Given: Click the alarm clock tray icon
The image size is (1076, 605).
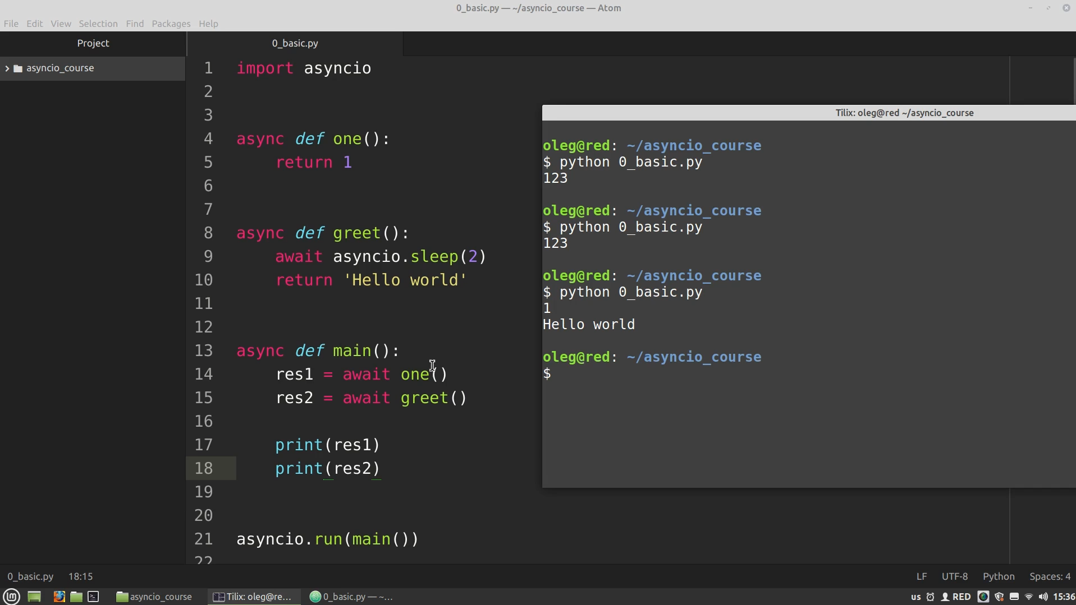Looking at the screenshot, I should (930, 597).
